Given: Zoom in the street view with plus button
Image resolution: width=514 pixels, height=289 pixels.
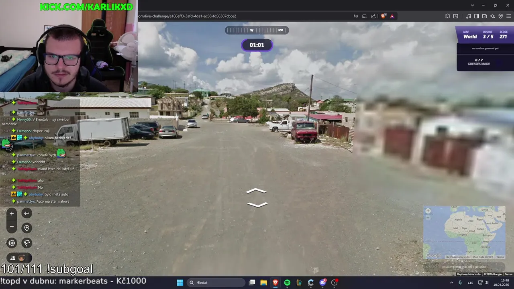Looking at the screenshot, I should (12, 214).
